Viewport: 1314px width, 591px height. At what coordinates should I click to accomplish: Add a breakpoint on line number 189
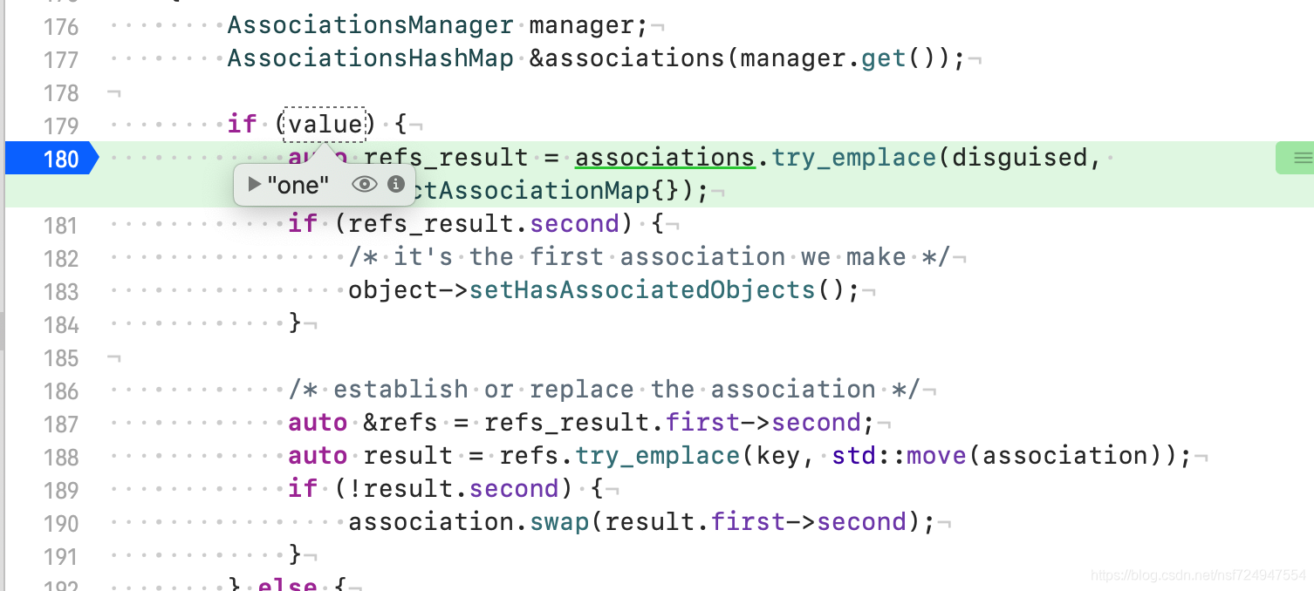(61, 490)
